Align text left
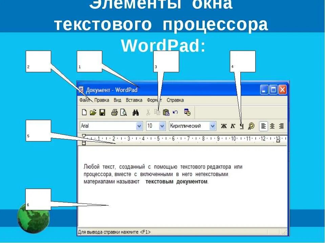 pos(263,126)
